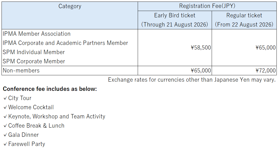Viewport: 278px width, 148px height.
Task: Select the Registration Fee(JPY) header cell
Action: coord(207,6)
